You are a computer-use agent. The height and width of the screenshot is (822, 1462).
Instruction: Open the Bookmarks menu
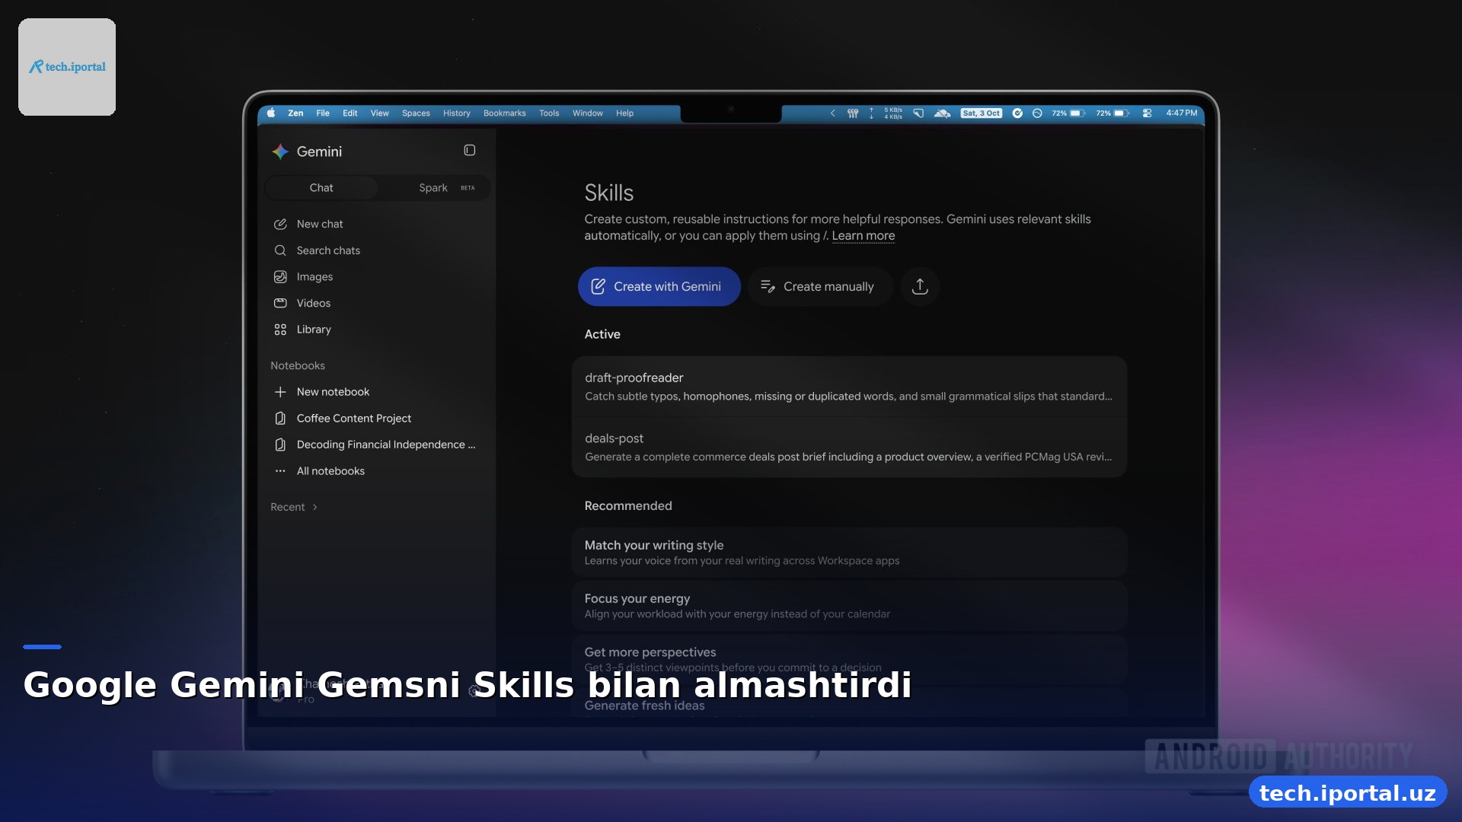click(x=504, y=113)
